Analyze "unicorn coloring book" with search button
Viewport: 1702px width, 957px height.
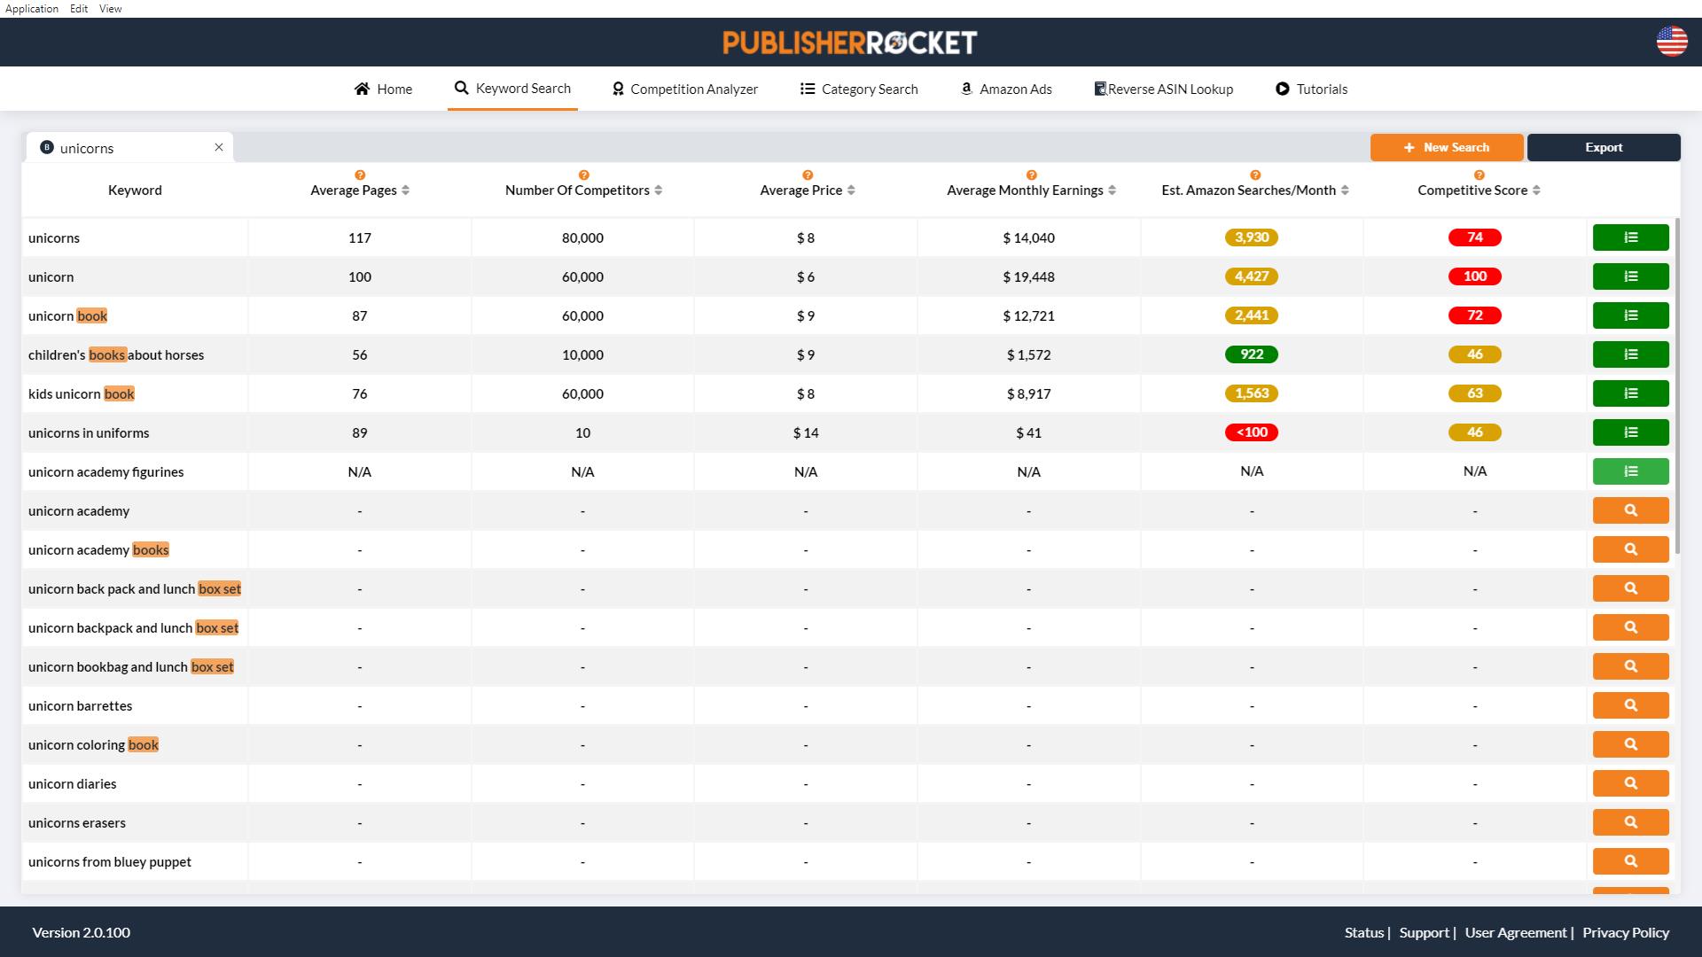tap(1630, 744)
